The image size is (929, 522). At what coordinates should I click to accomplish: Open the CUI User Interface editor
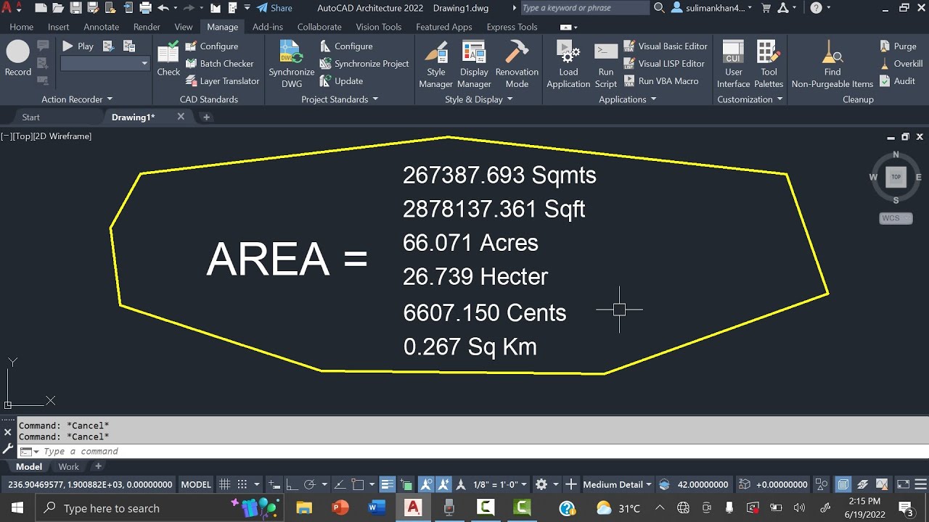(x=734, y=64)
